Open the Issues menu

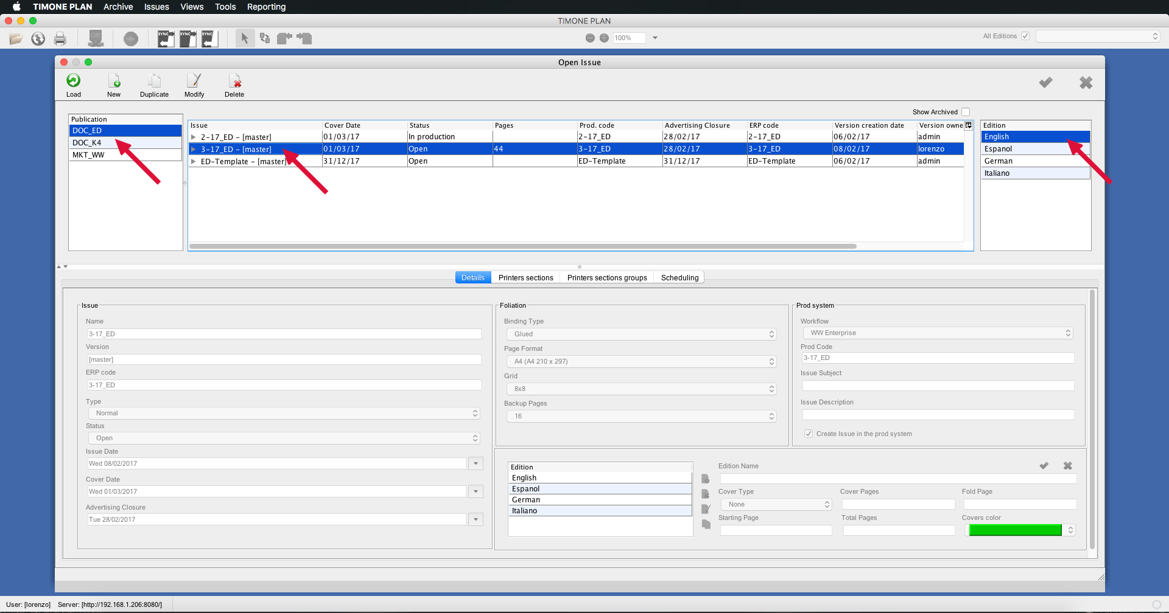click(x=156, y=7)
